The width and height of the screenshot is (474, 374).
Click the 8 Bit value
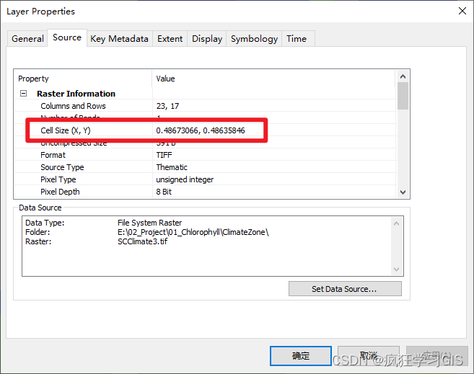[x=164, y=192]
